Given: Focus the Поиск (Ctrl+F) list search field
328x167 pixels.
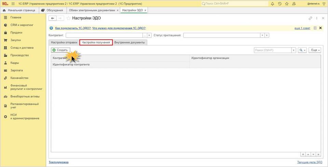Looking at the screenshot, I should pos(273,50).
